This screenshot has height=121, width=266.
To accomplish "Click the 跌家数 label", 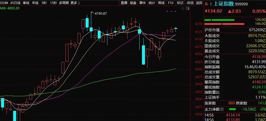I will tap(242, 103).
